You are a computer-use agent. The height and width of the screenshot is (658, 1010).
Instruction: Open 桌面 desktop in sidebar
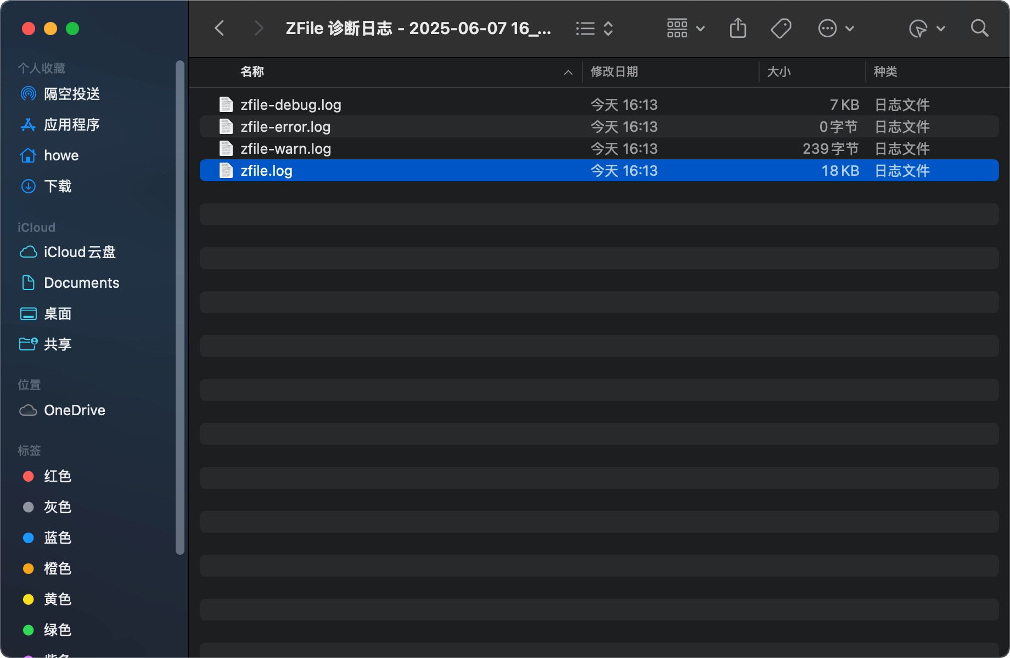tap(46, 314)
